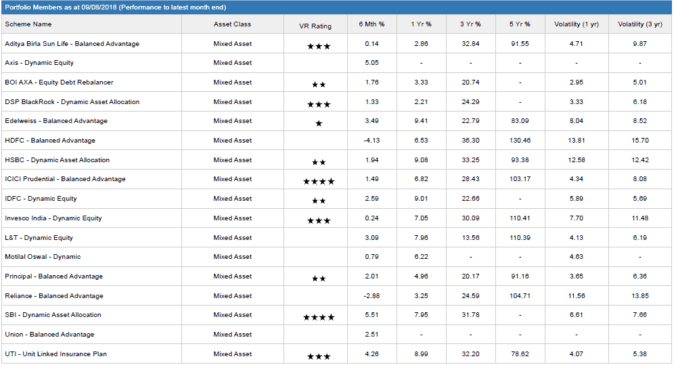
Task: Click the three-star rating of Aditya Birla Sun Life
Action: point(319,47)
